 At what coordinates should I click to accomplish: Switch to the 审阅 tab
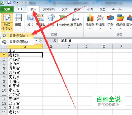pyautogui.click(x=90, y=9)
